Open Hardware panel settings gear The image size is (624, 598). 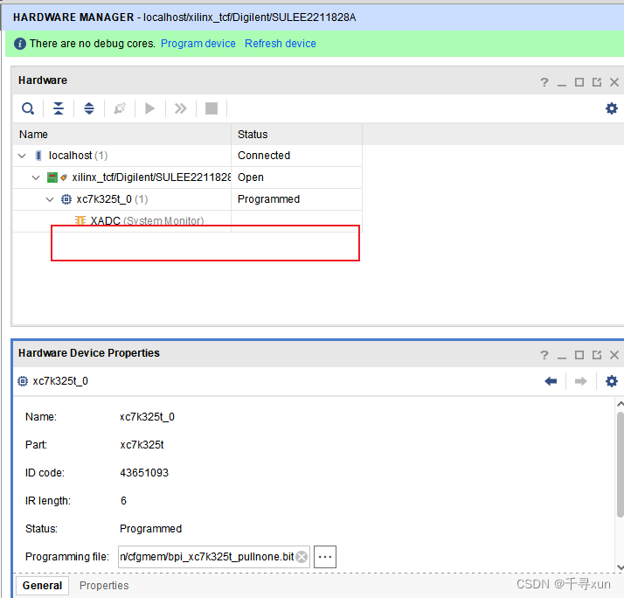click(x=611, y=108)
